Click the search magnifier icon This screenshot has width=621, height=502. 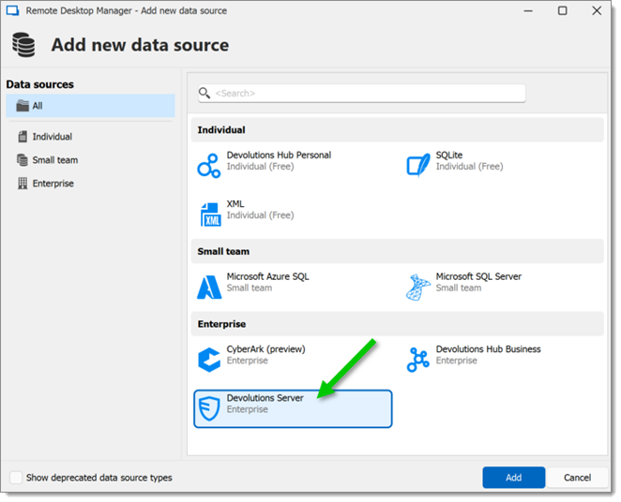(204, 94)
